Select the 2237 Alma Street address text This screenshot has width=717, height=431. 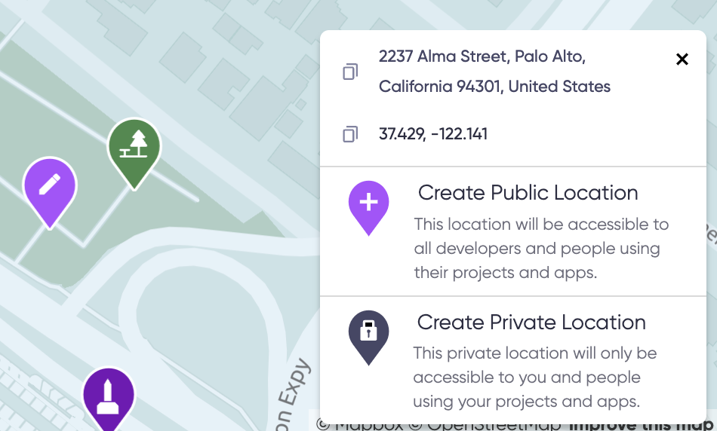point(494,72)
